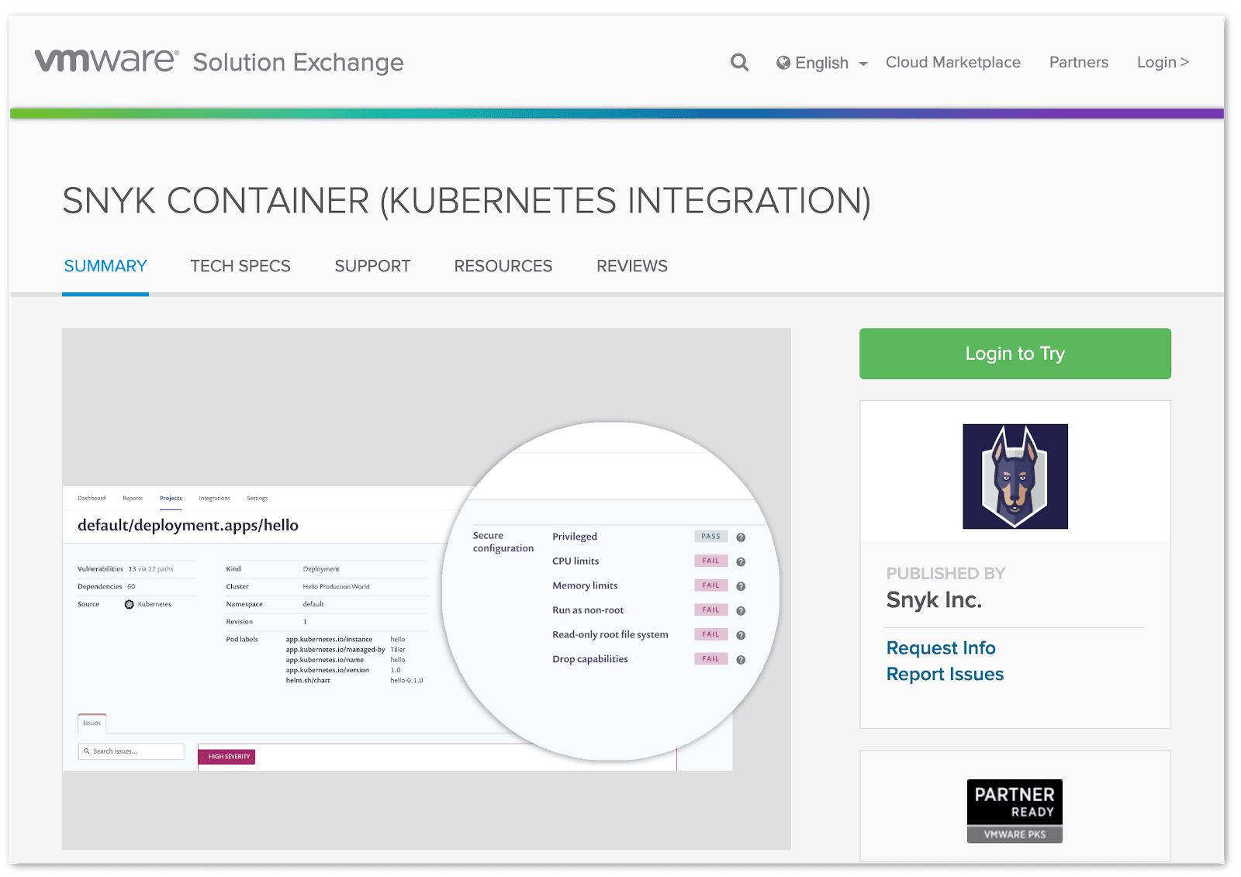Click help icon in Memory limits row

coord(741,586)
